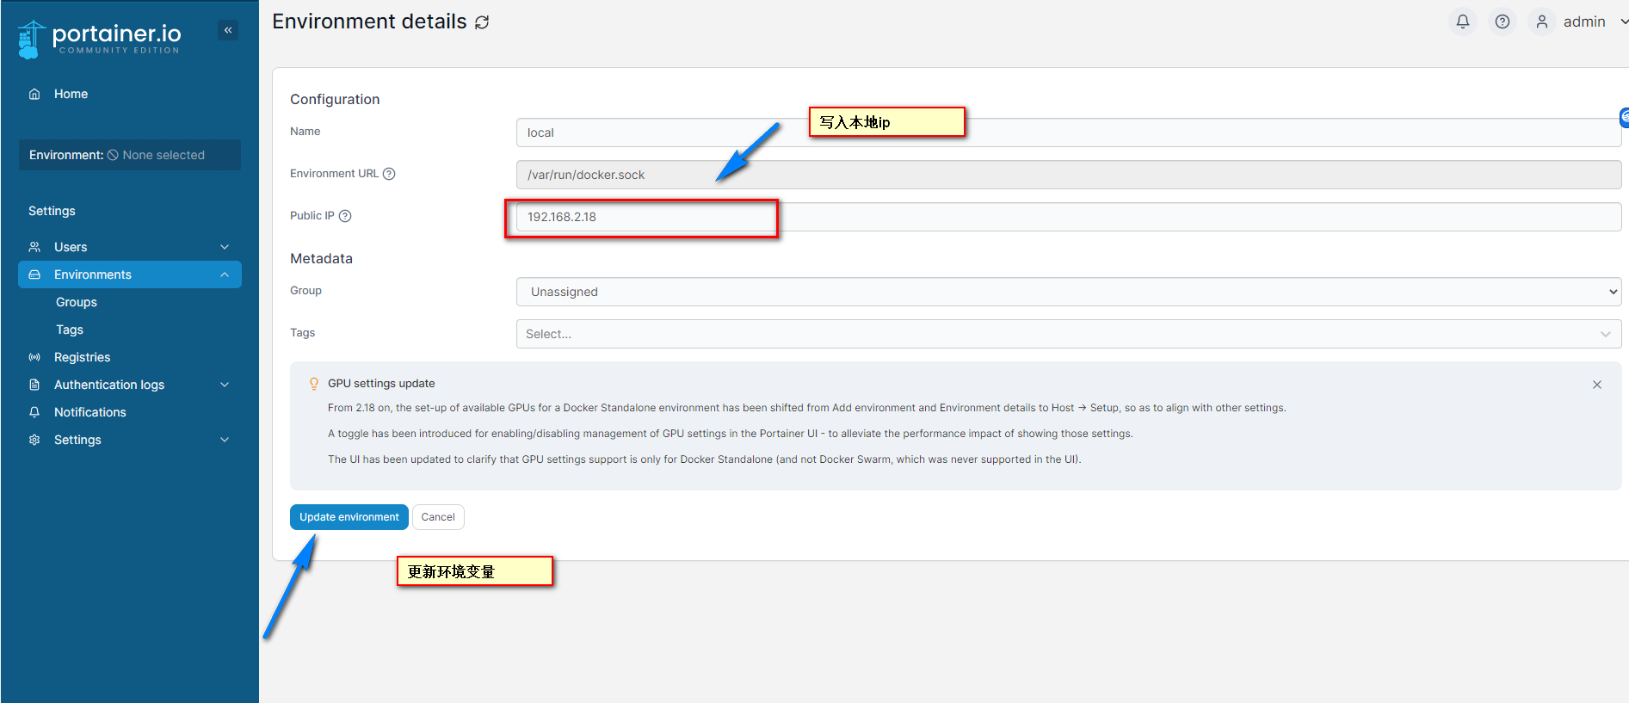Click Environment URL help tooltip icon
Screen dimensions: 1629x703
coord(389,174)
